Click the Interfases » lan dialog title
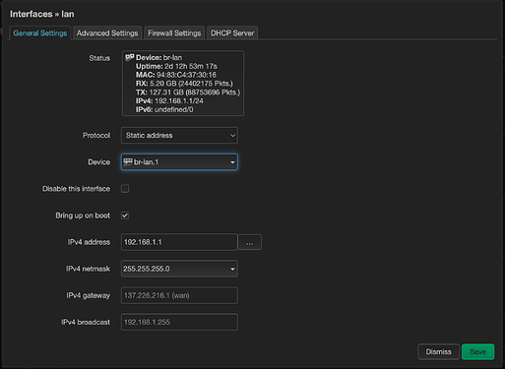This screenshot has height=369, width=505. pyautogui.click(x=42, y=14)
